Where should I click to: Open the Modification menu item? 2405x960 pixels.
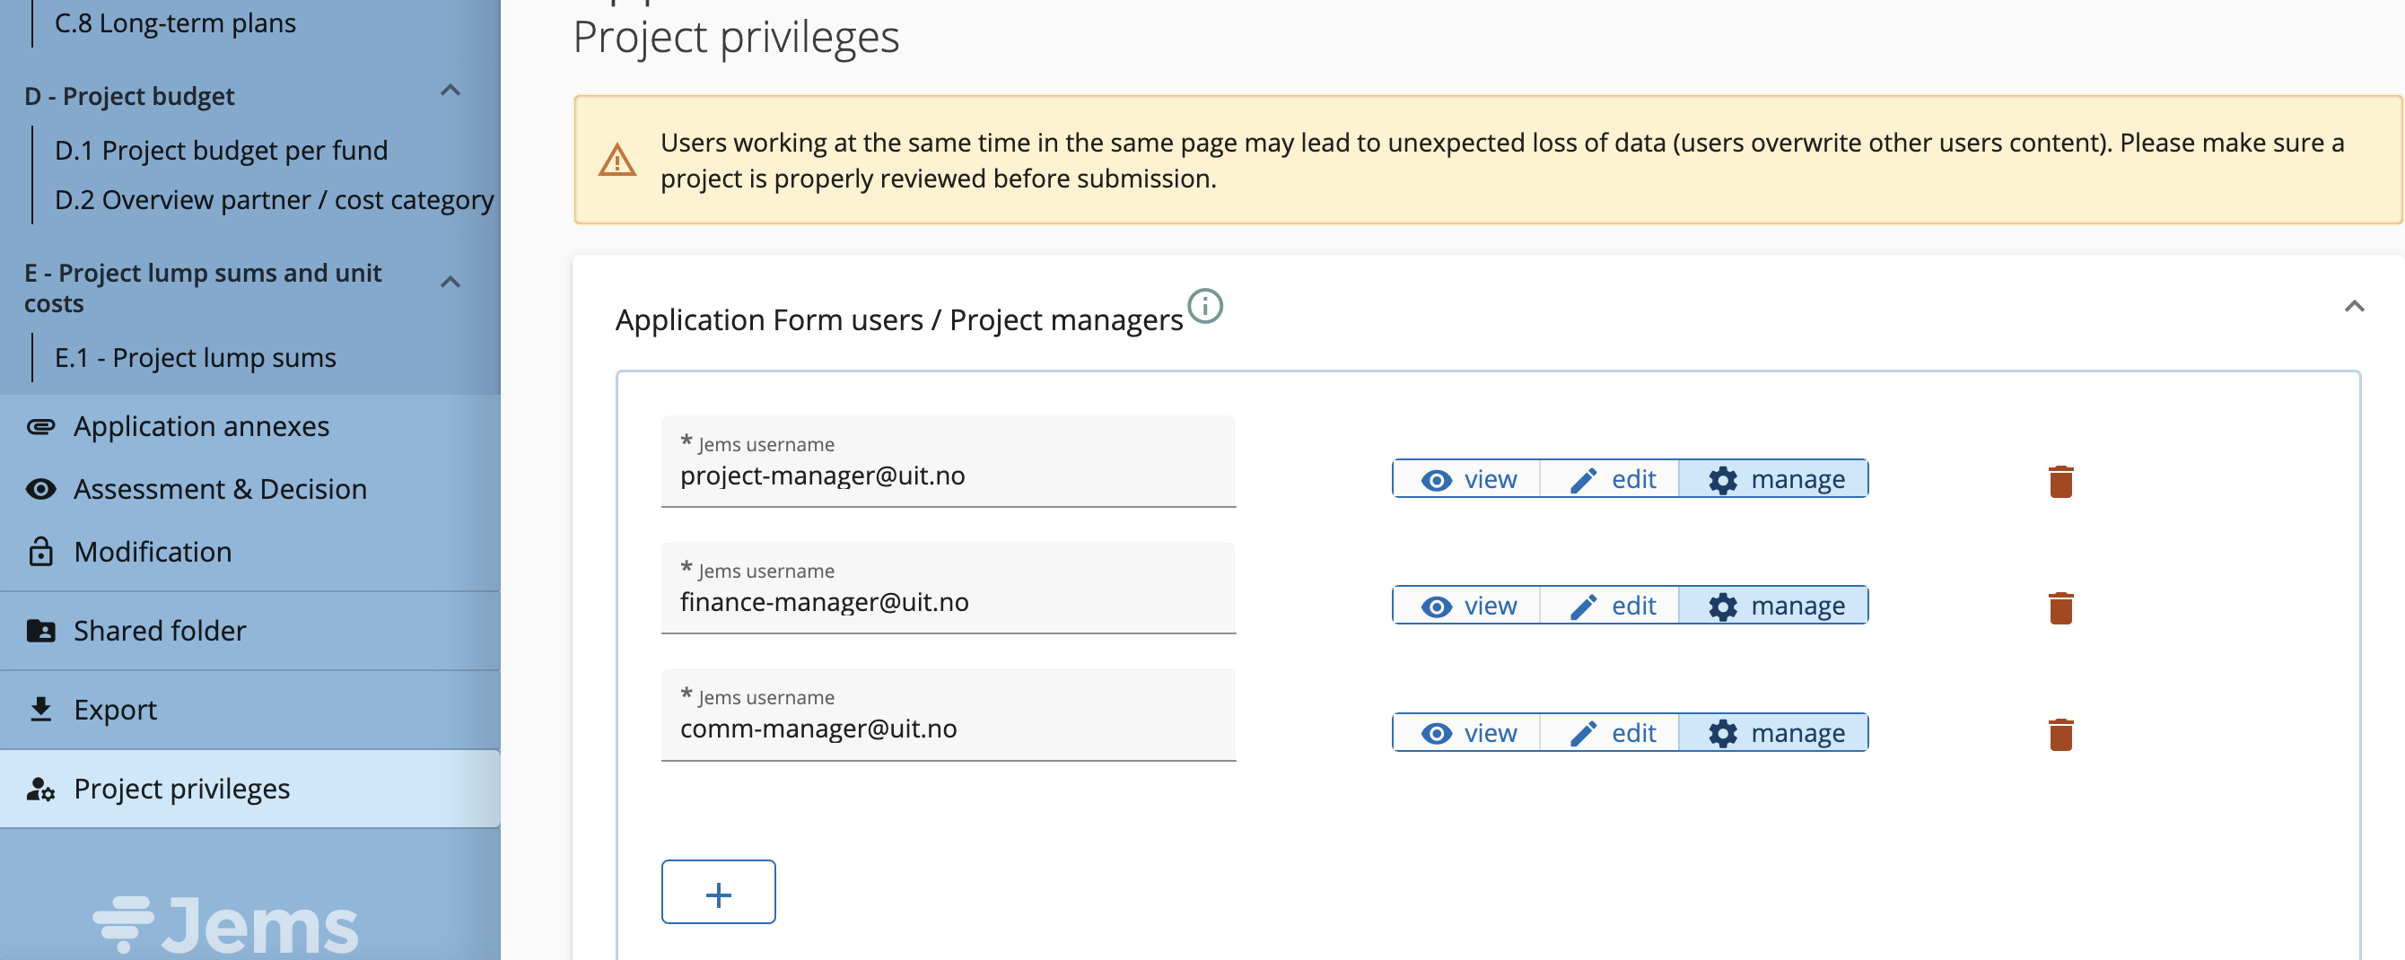[153, 552]
